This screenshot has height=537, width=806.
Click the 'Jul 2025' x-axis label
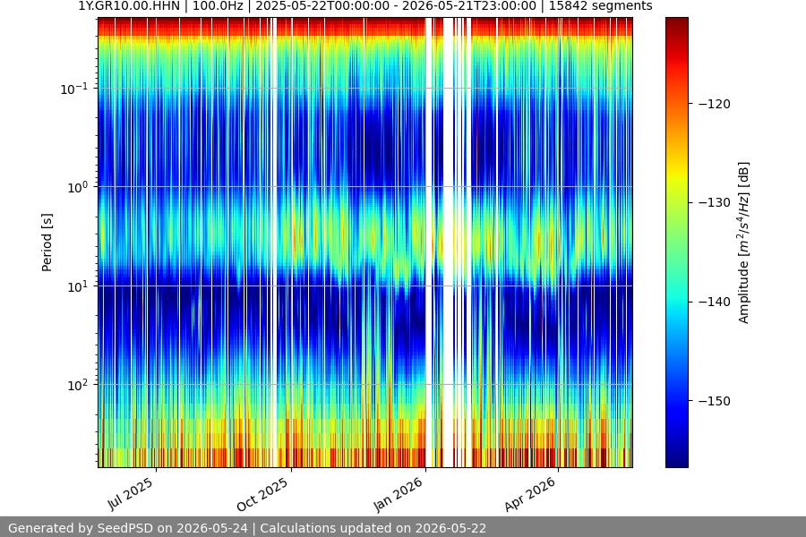pyautogui.click(x=131, y=494)
